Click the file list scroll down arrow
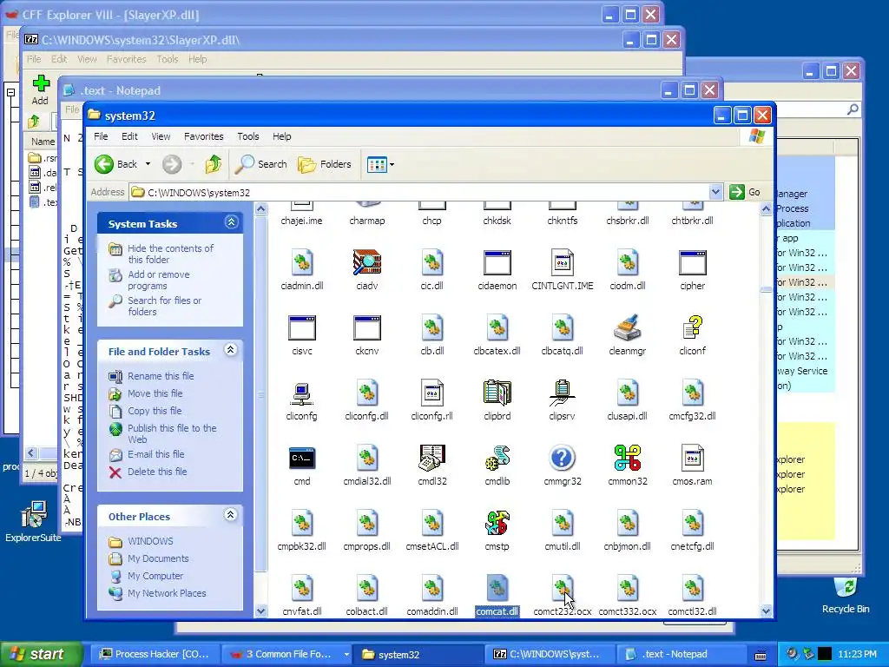 [x=766, y=611]
